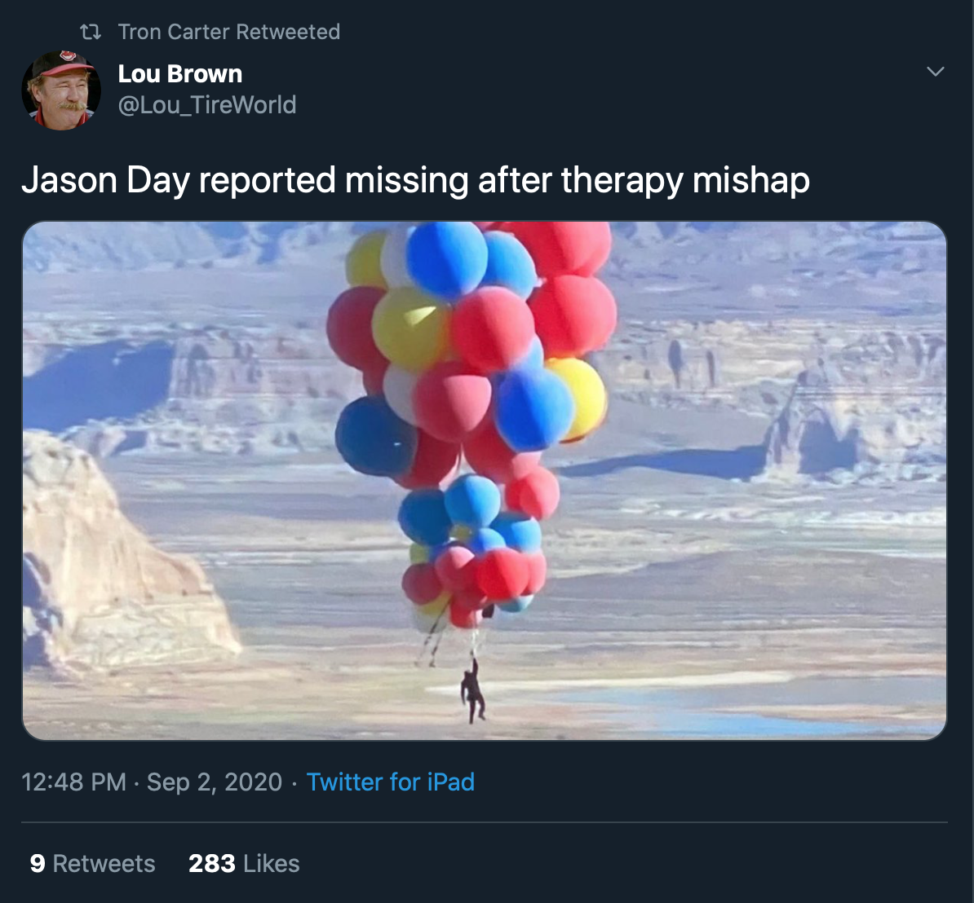Viewport: 974px width, 903px height.
Task: Click the tweet text about Jason Day
Action: tap(415, 180)
